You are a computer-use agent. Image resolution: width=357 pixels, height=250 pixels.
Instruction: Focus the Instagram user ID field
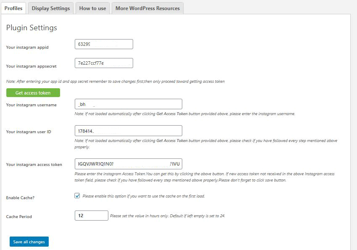tap(129, 131)
